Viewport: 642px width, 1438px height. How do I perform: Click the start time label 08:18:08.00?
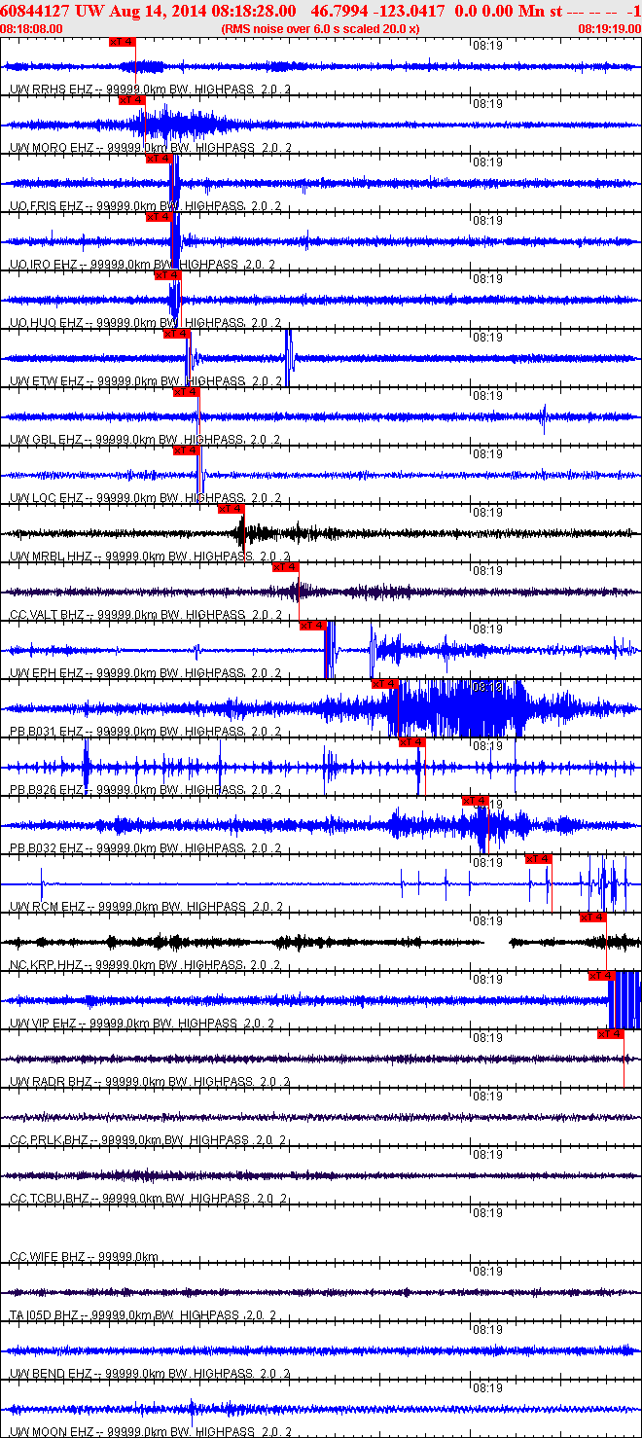31,29
